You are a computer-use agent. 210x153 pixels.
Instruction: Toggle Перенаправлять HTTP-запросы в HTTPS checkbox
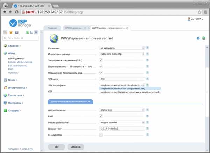point(101,66)
